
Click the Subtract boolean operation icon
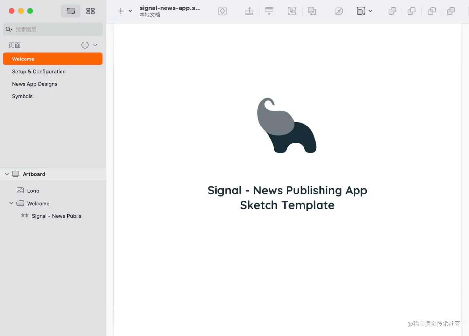click(x=411, y=11)
